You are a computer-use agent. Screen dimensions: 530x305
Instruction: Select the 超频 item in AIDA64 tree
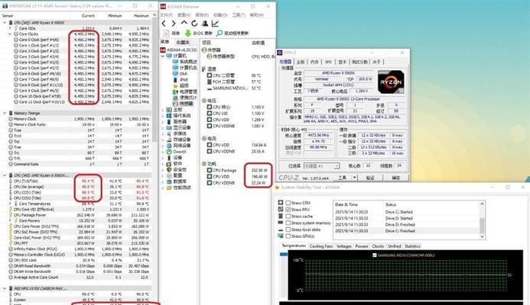180,85
